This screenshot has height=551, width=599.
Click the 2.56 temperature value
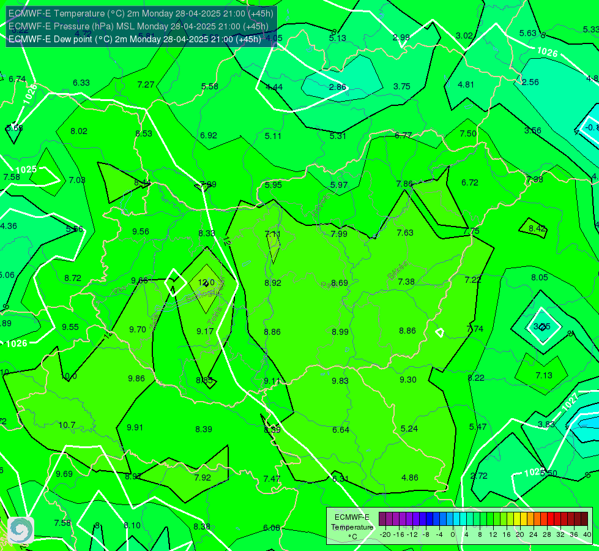[x=530, y=82]
